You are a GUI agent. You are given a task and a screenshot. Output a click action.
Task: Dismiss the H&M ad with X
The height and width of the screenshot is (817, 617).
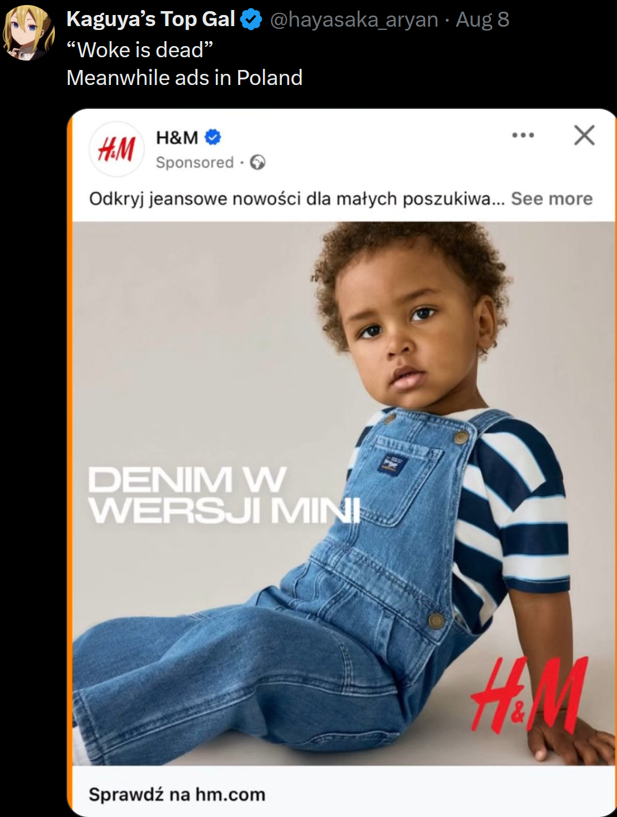click(584, 135)
